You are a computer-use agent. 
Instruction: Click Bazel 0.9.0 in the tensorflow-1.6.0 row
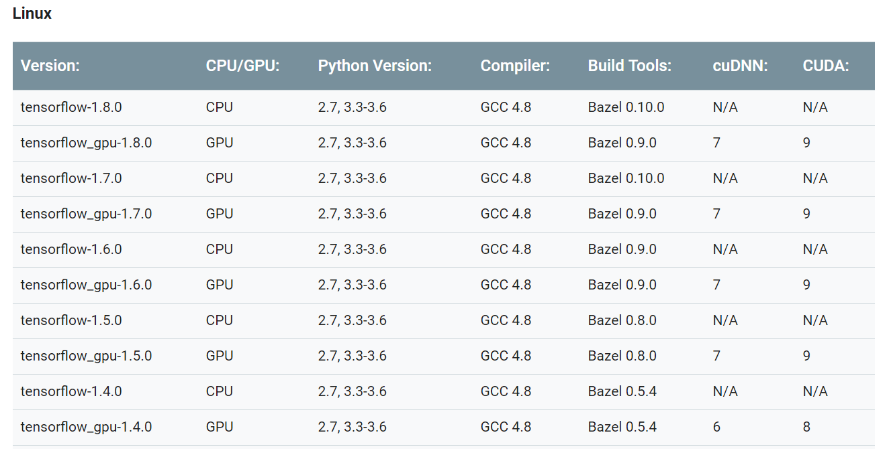tap(622, 249)
